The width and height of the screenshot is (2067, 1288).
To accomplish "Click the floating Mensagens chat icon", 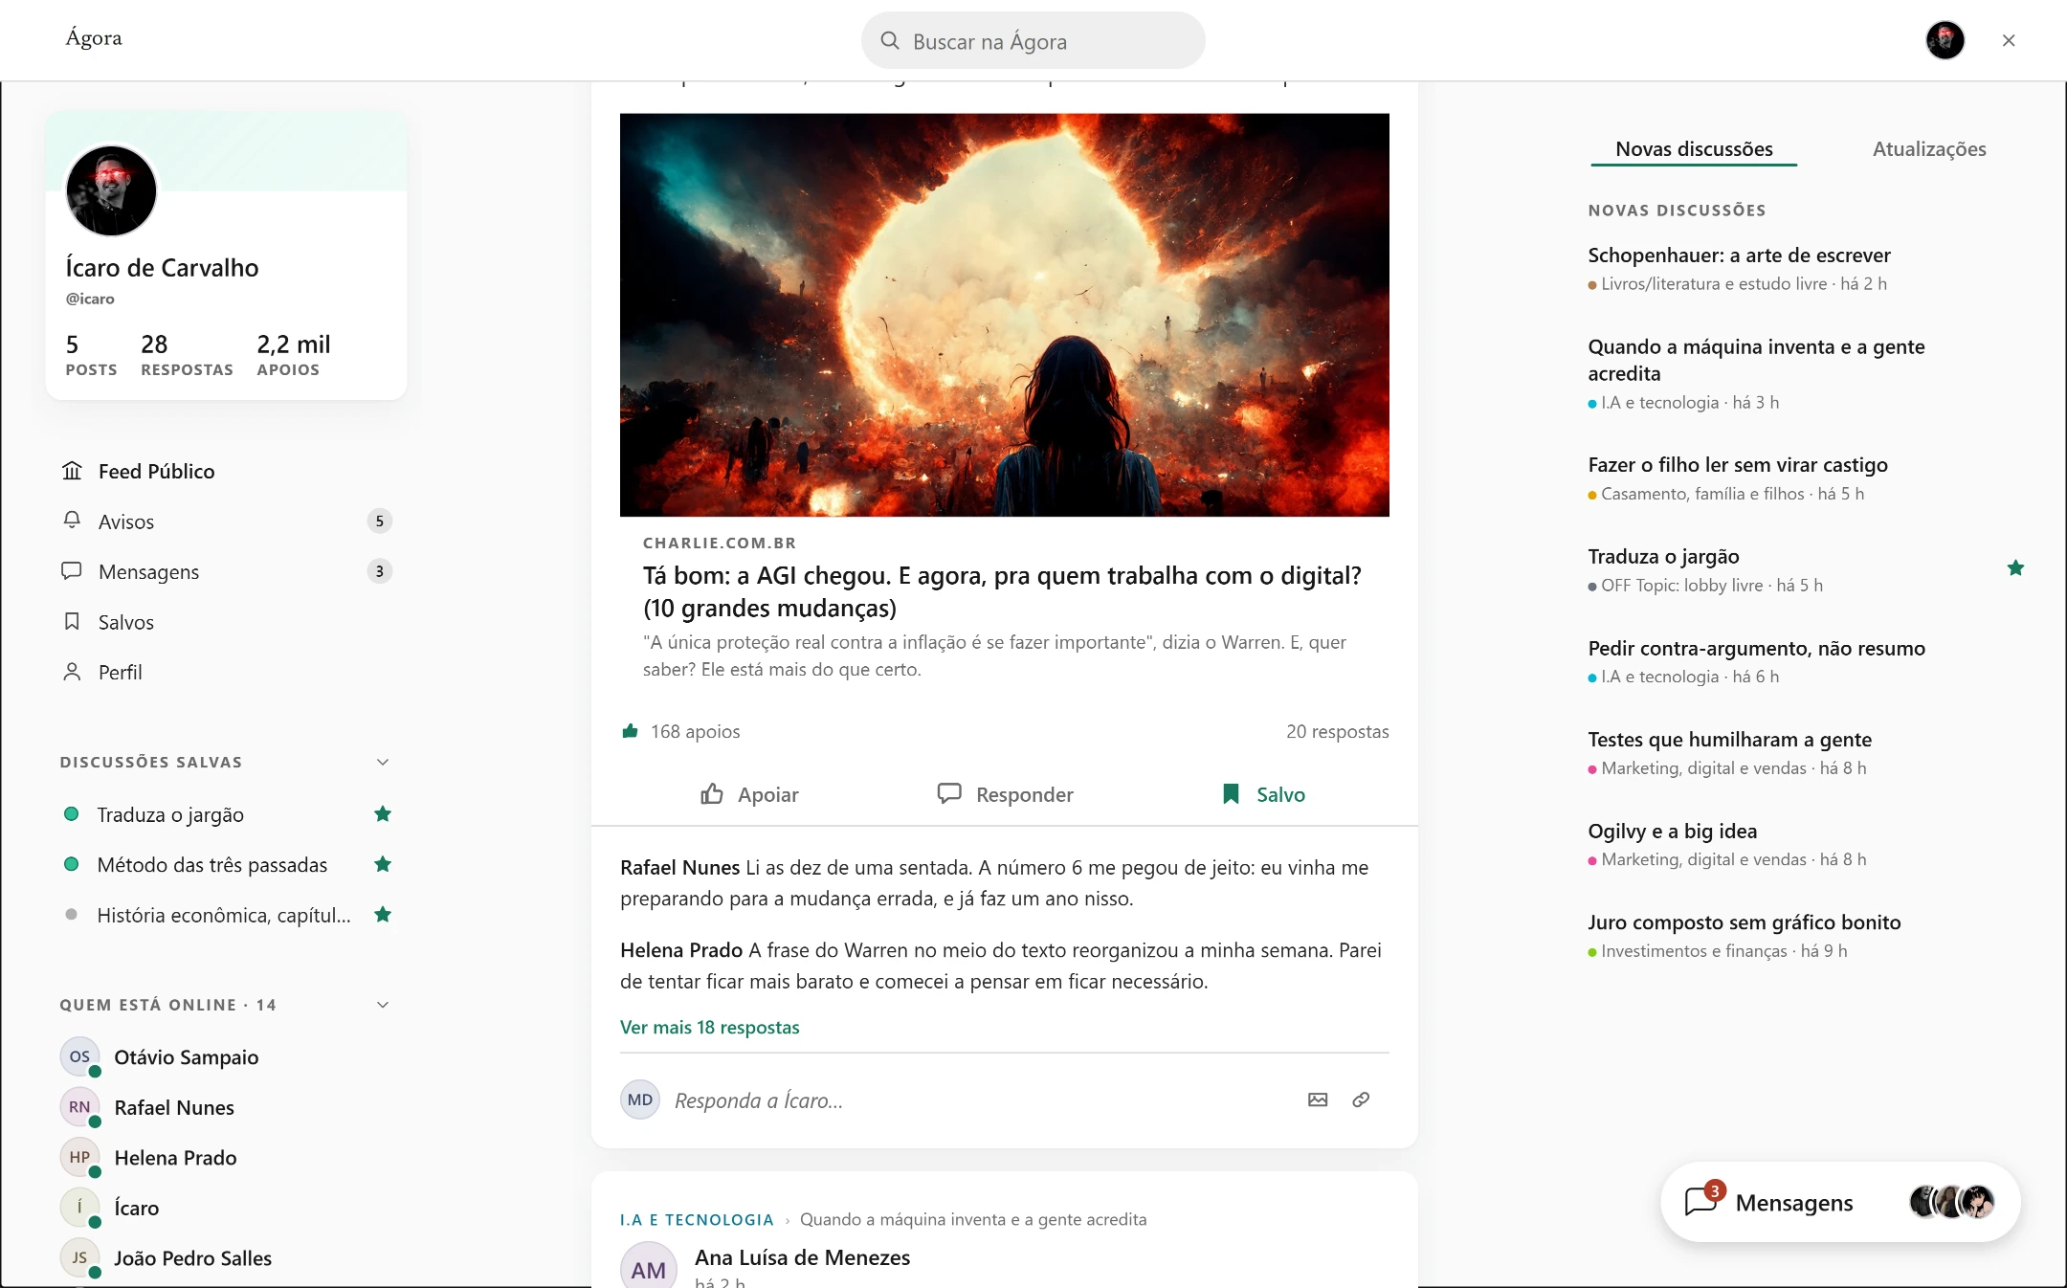I will tap(1702, 1201).
